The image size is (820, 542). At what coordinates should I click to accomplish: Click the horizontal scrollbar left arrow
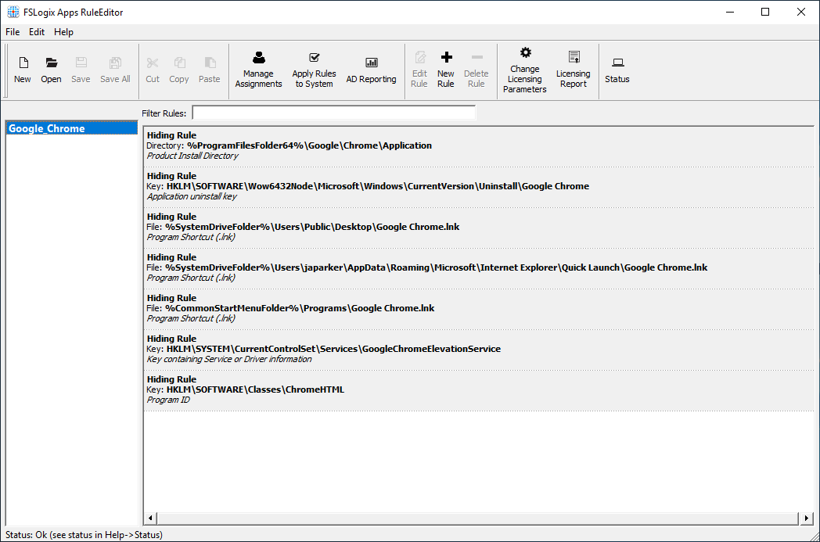tap(150, 518)
